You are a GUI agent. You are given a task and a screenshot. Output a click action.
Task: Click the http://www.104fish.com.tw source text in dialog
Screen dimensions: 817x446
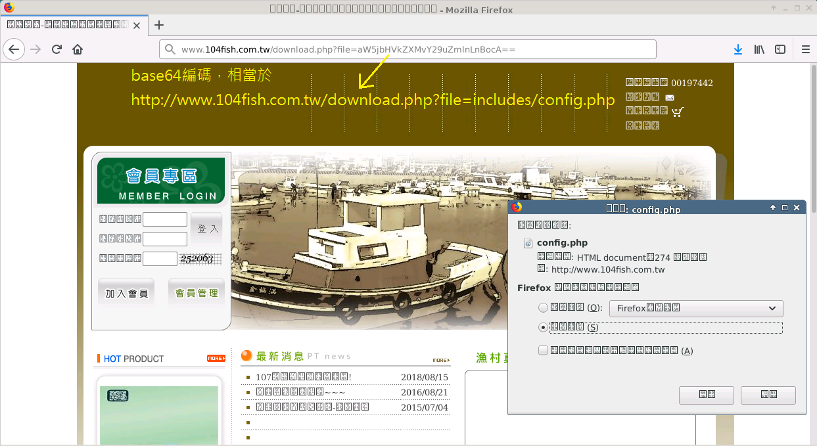(608, 270)
